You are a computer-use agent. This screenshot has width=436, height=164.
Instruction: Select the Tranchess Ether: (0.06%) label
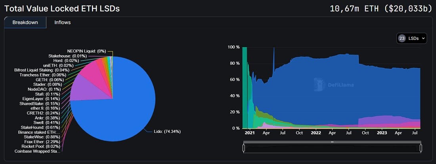point(43,75)
